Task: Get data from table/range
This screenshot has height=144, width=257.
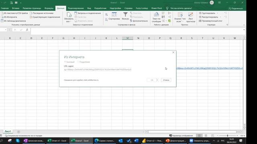Action: pos(13,21)
